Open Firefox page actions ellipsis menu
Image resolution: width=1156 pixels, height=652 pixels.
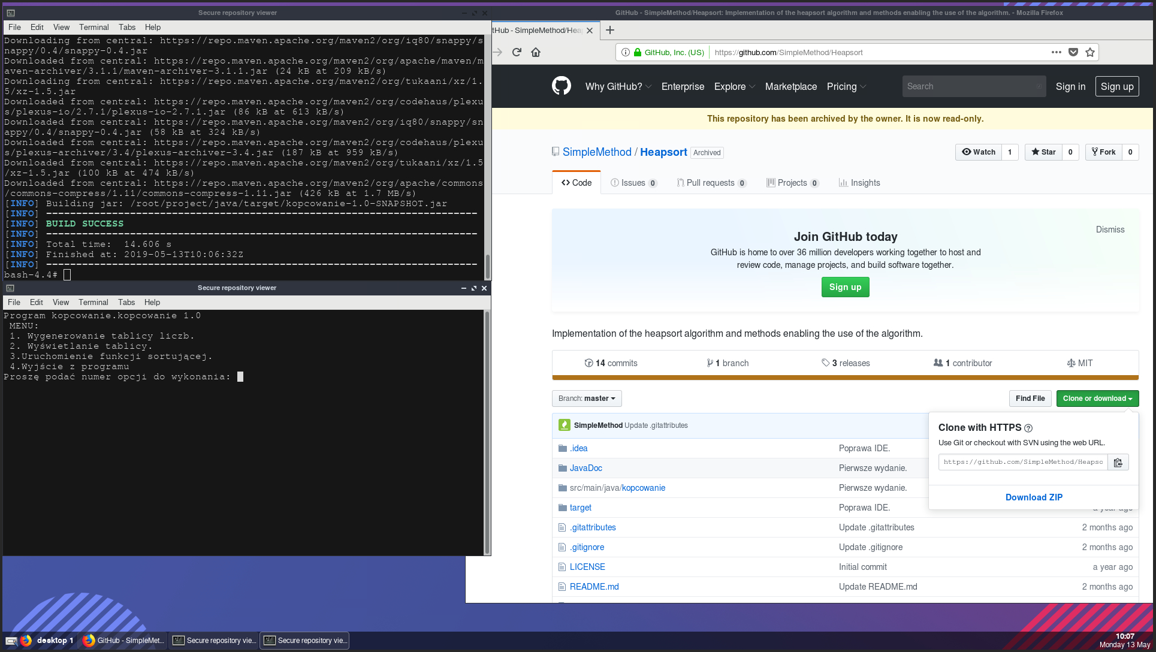[x=1056, y=52]
